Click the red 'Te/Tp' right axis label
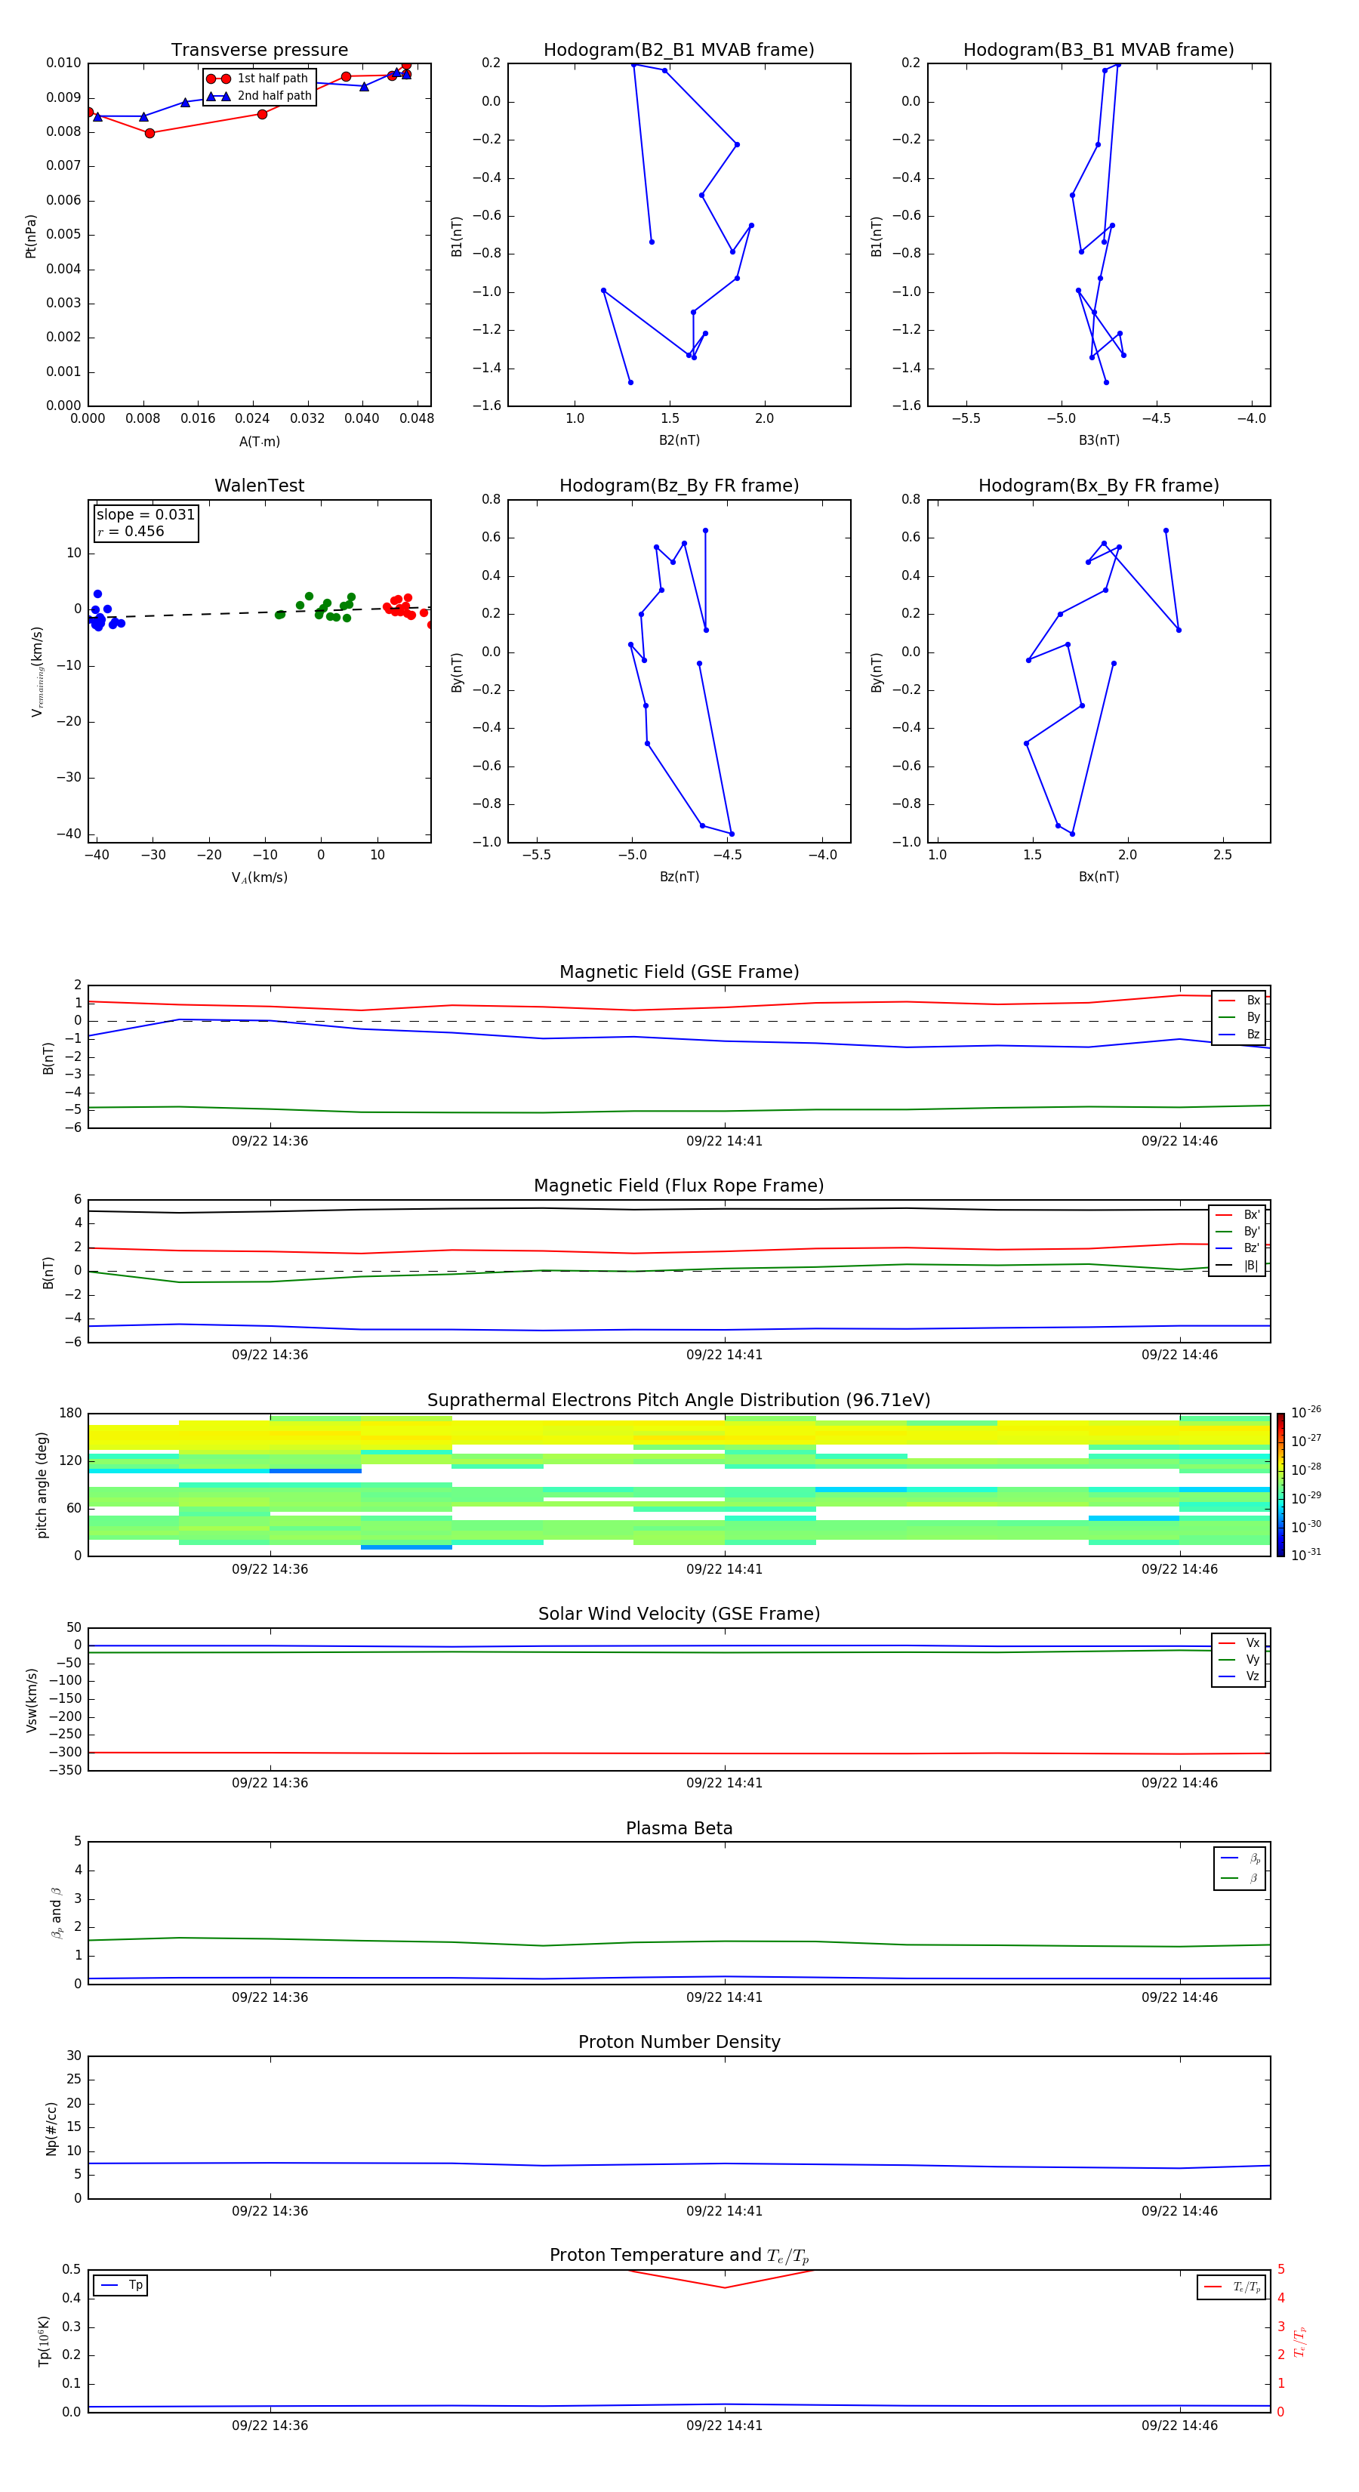1359x2492 pixels. 1299,2341
